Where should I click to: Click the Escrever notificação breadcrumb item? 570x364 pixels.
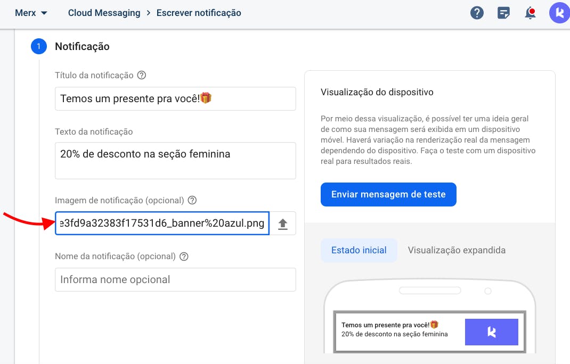[x=199, y=13]
